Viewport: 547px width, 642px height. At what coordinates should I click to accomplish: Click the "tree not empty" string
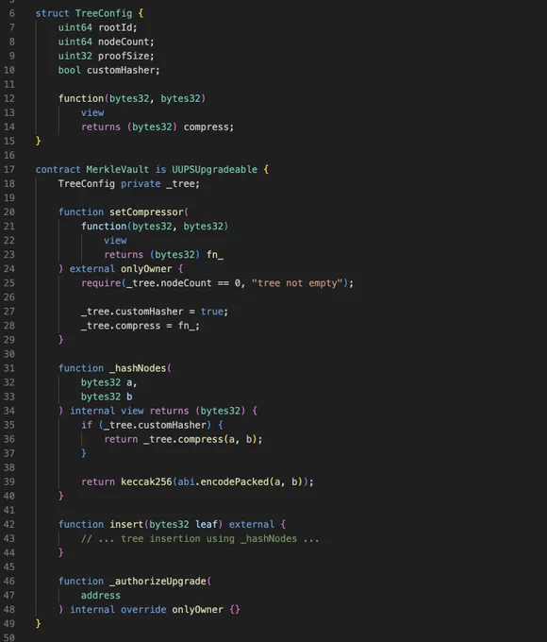(x=297, y=283)
